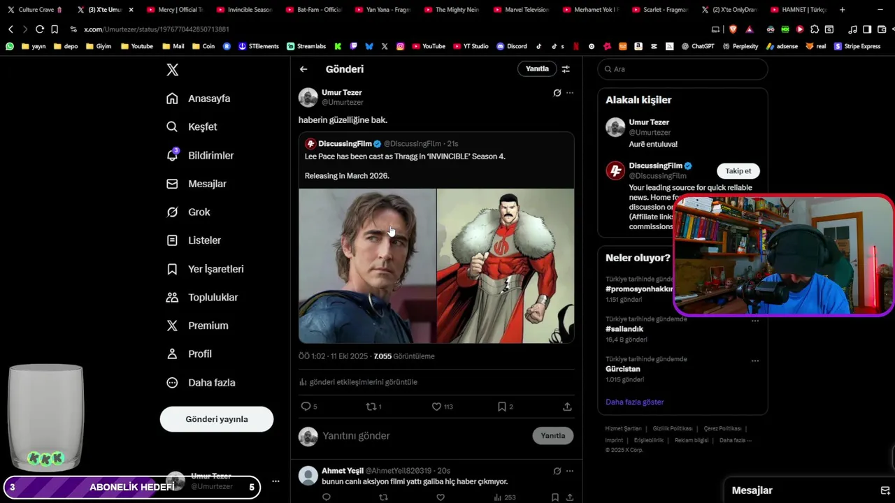Switch to the Marvel Television browser tab
This screenshot has width=895, height=503.
tap(522, 10)
